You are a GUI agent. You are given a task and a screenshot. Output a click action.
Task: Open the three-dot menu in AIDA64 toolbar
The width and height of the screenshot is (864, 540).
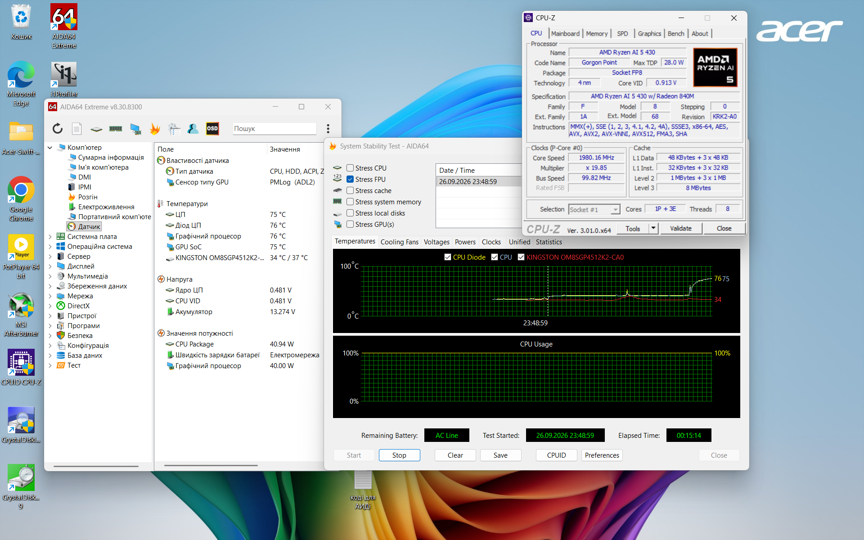point(328,129)
